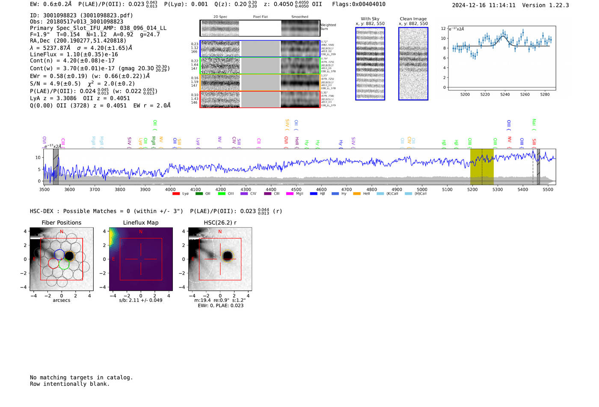
Task: Click the "arcsecs" axis label
Action: pyautogui.click(x=62, y=300)
